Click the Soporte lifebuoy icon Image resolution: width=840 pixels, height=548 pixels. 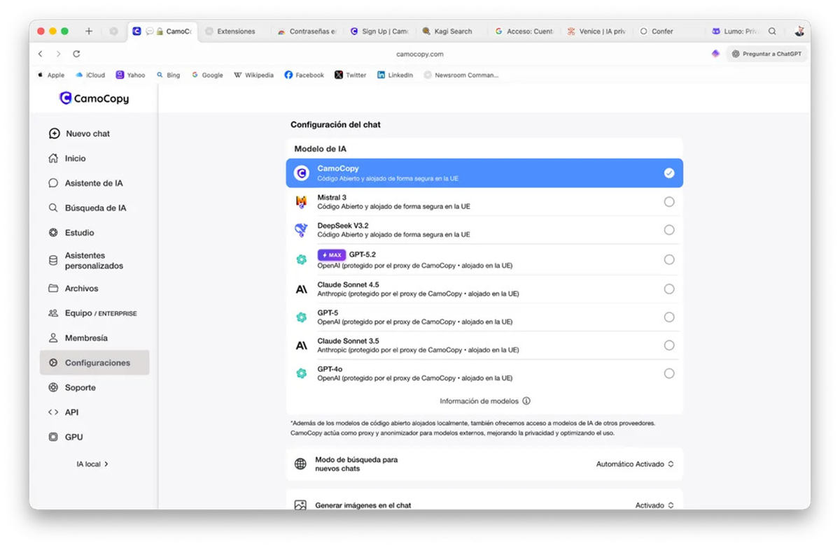click(53, 387)
